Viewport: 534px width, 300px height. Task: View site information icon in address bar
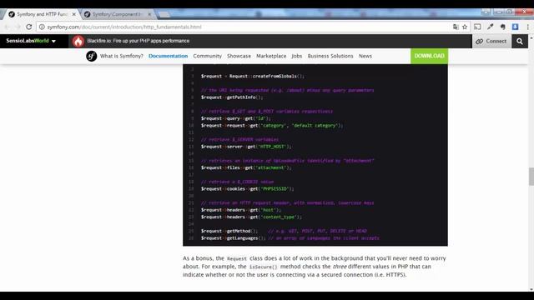click(42, 27)
